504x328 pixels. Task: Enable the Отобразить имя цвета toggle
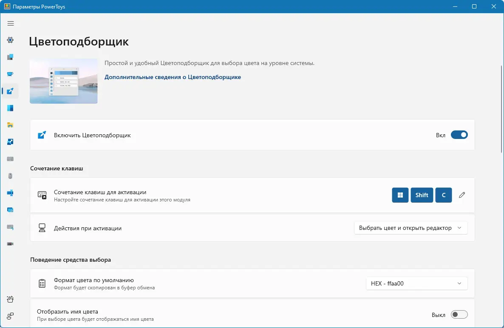click(459, 315)
